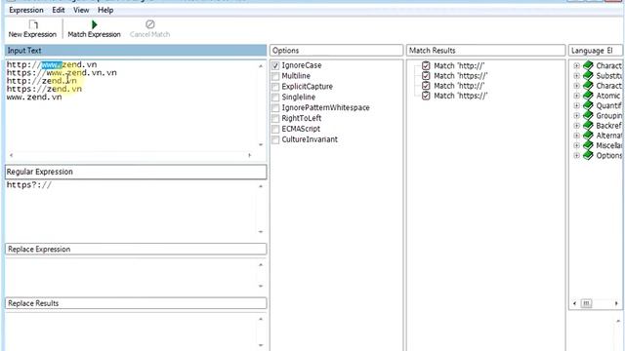This screenshot has width=625, height=351.
Task: Select the Miscella... book icon
Action: [x=588, y=145]
